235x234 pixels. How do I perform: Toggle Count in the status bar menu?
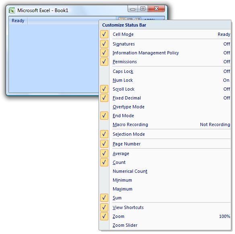pos(165,162)
